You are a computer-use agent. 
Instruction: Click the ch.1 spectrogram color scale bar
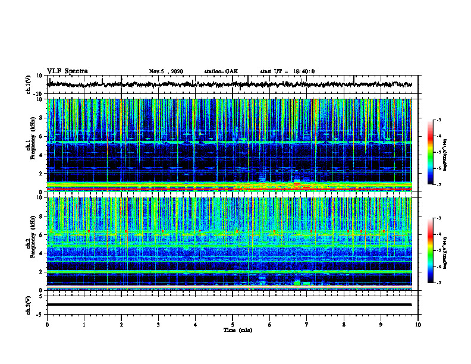click(x=431, y=152)
